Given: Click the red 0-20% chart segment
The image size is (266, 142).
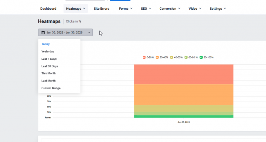Looking at the screenshot, I should pos(184,74).
